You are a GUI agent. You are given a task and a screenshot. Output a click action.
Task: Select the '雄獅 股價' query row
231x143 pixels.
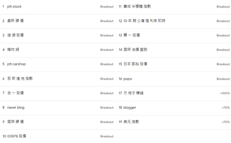(x=15, y=35)
